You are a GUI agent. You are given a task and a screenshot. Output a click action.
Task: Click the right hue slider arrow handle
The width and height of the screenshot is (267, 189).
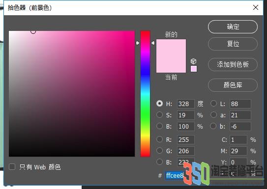(153, 43)
